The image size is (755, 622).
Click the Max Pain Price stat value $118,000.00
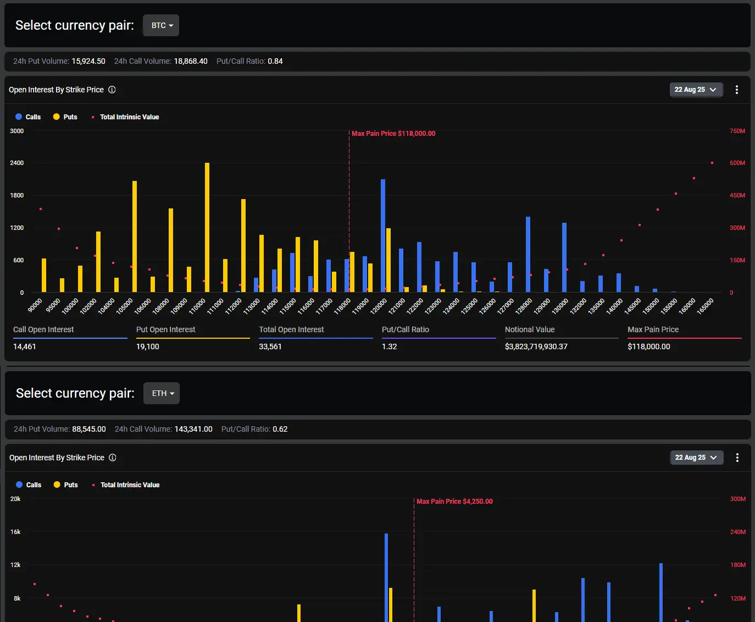point(649,346)
